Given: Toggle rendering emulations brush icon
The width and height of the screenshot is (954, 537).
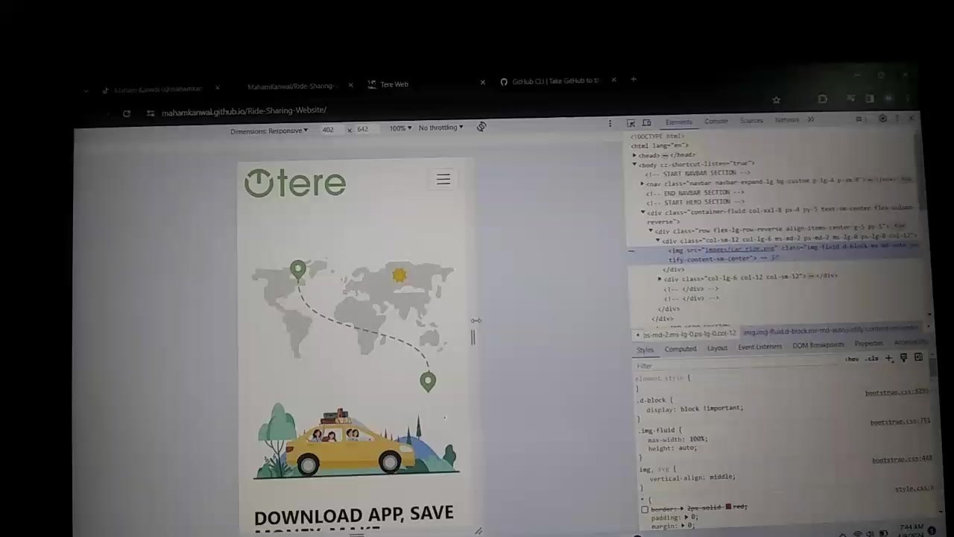Looking at the screenshot, I should click(903, 358).
